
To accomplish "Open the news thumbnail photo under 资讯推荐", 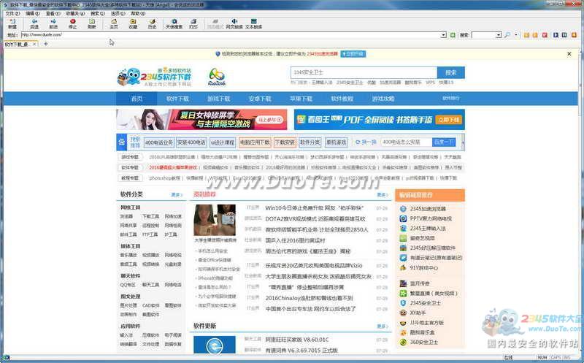I will tap(215, 220).
